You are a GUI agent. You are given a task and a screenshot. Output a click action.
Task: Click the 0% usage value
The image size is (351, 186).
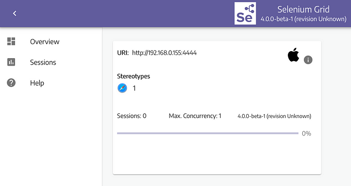point(306,133)
